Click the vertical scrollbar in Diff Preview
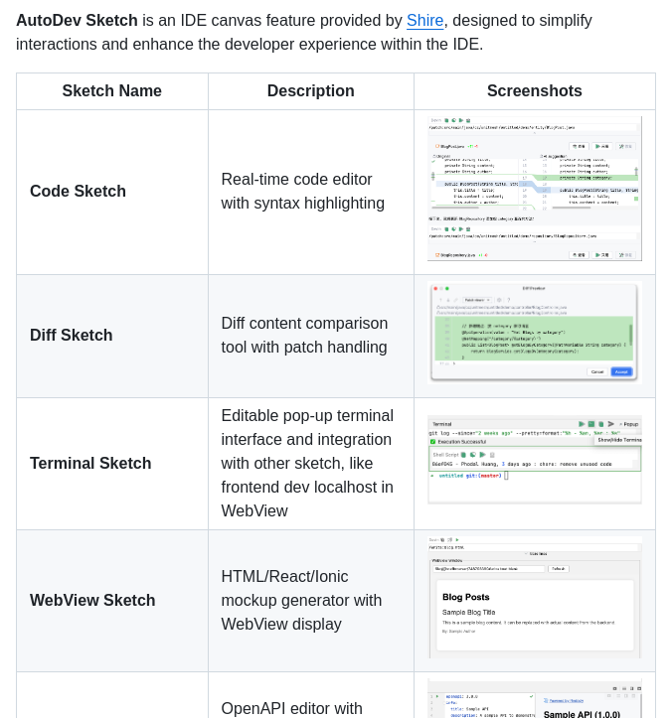Screen dimensions: 671x718 click(630, 335)
